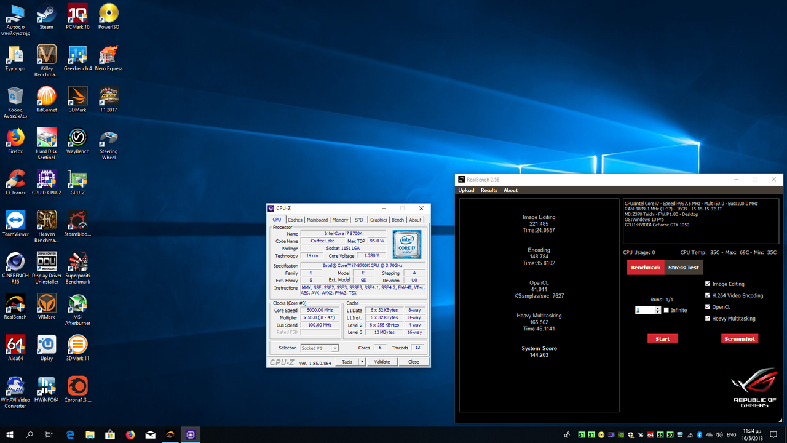Open the VRMark desktop shortcut

pos(46,306)
